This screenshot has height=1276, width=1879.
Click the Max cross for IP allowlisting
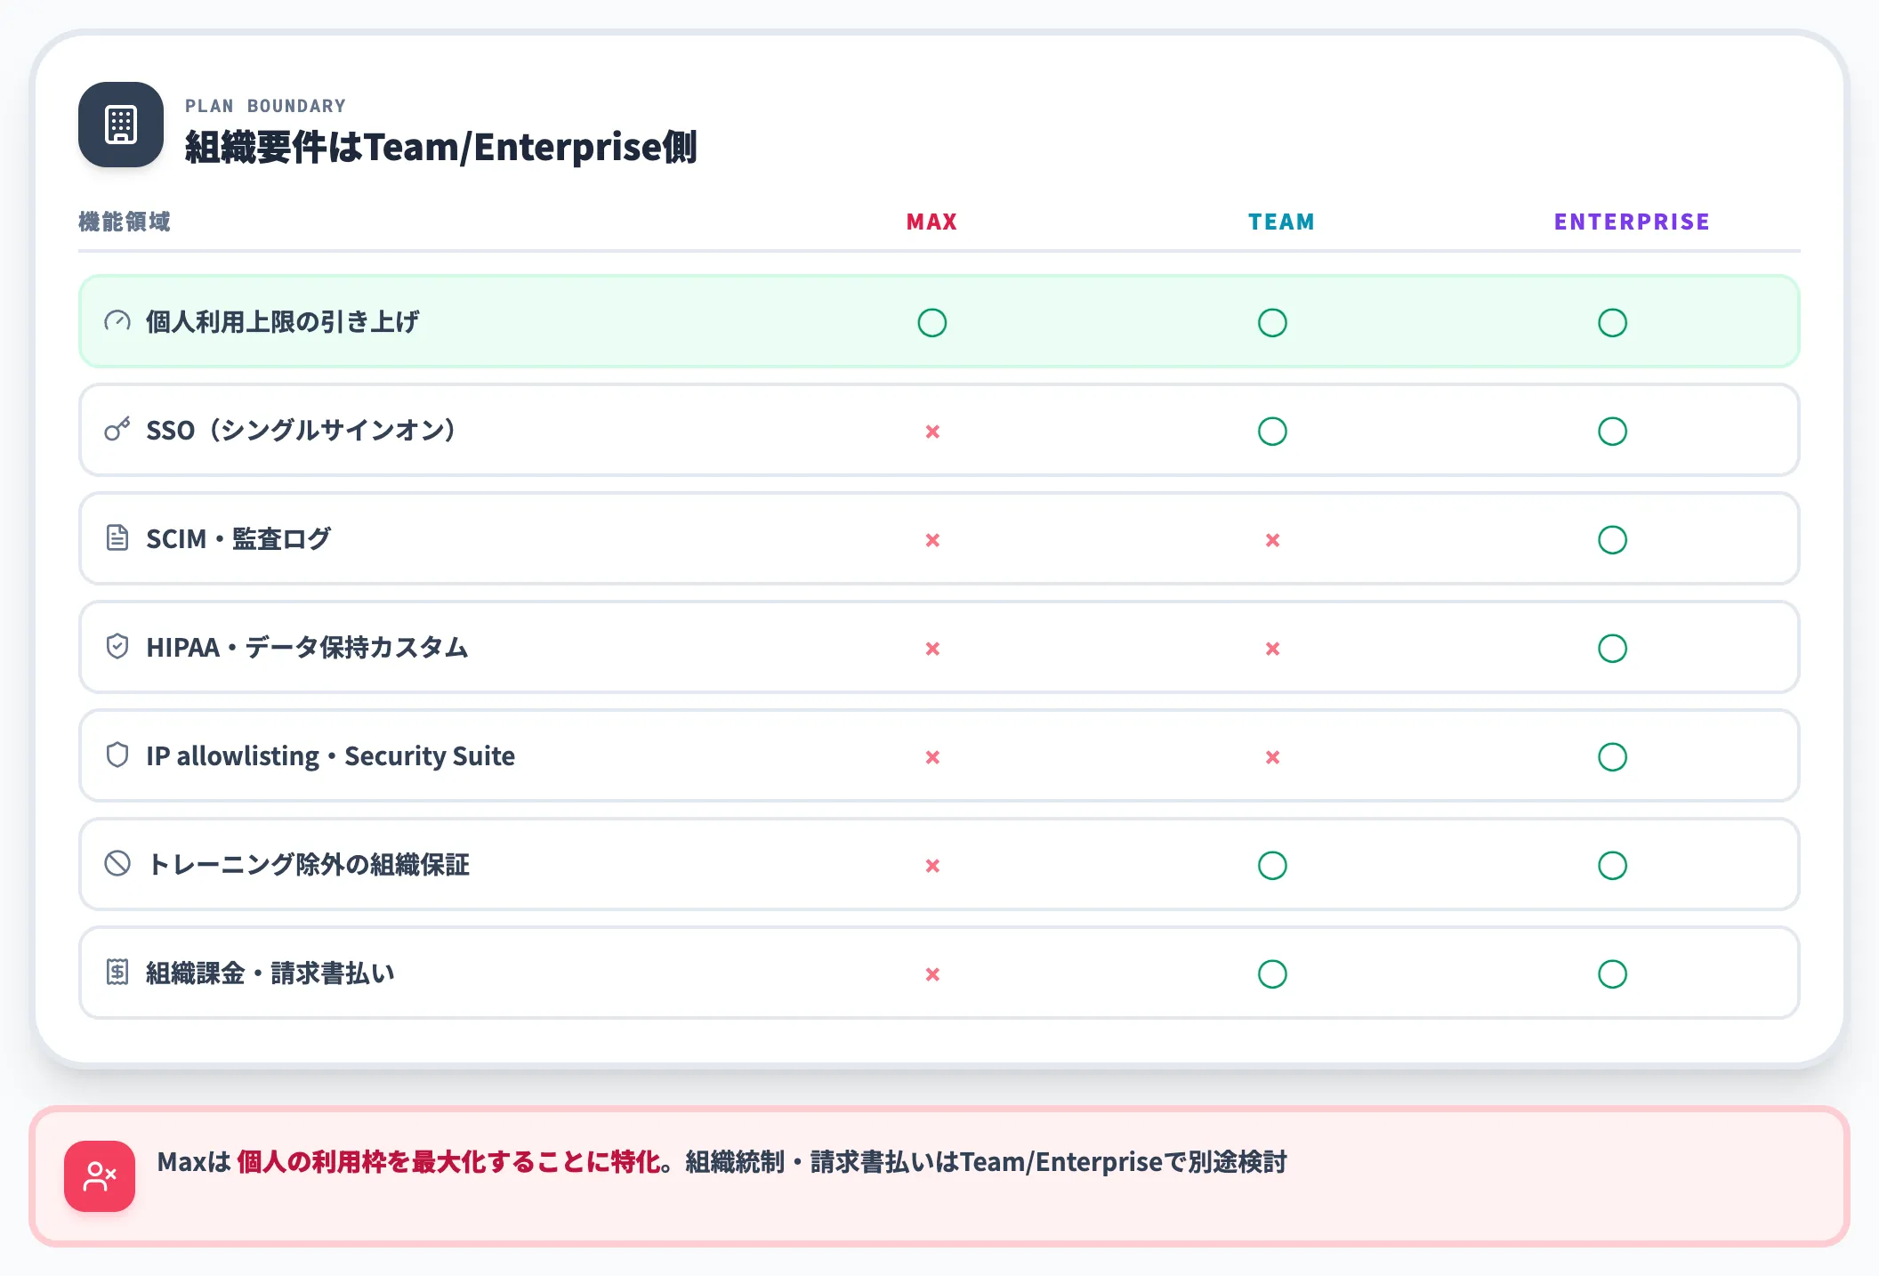[x=932, y=757]
